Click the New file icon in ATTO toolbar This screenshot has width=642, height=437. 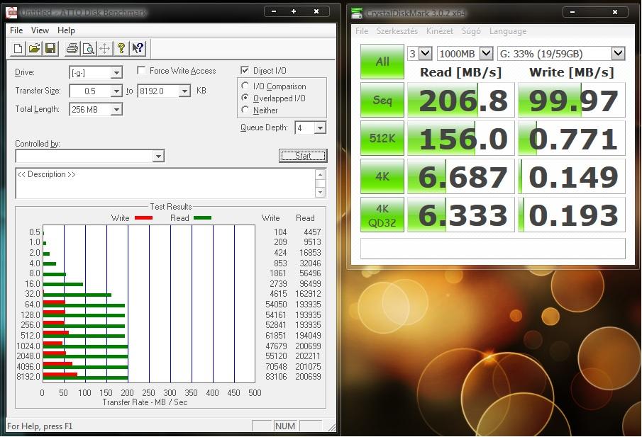tap(18, 49)
